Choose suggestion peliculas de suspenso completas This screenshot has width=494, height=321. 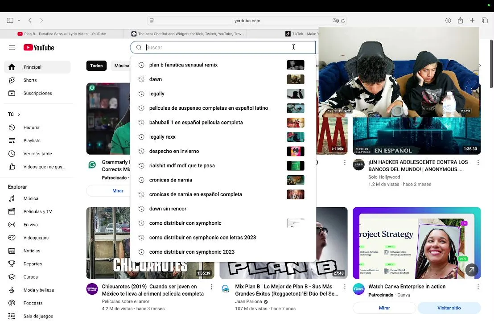223,108
